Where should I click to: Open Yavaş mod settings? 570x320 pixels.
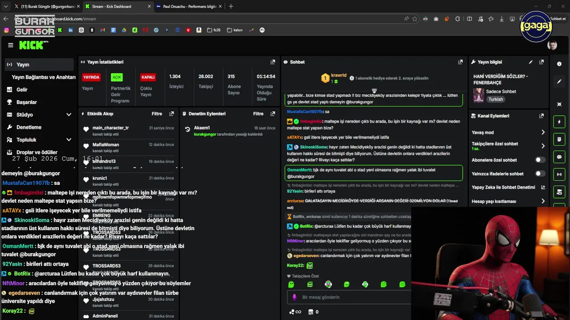509,132
